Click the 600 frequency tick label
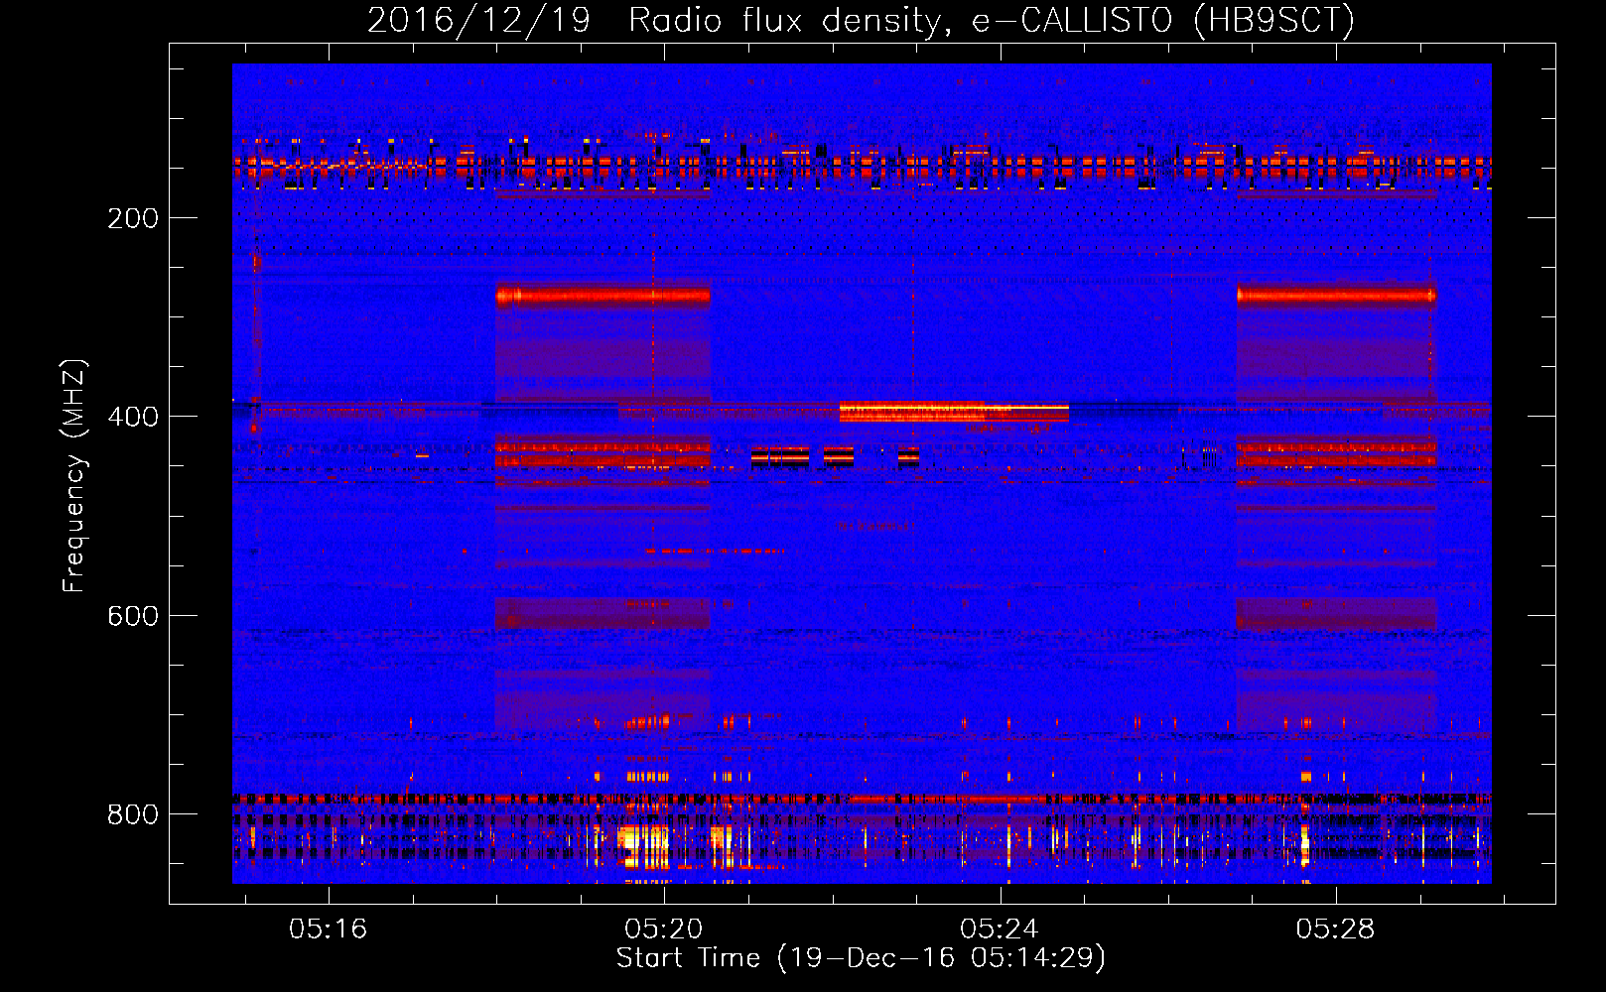Viewport: 1606px width, 992px height. tap(132, 616)
